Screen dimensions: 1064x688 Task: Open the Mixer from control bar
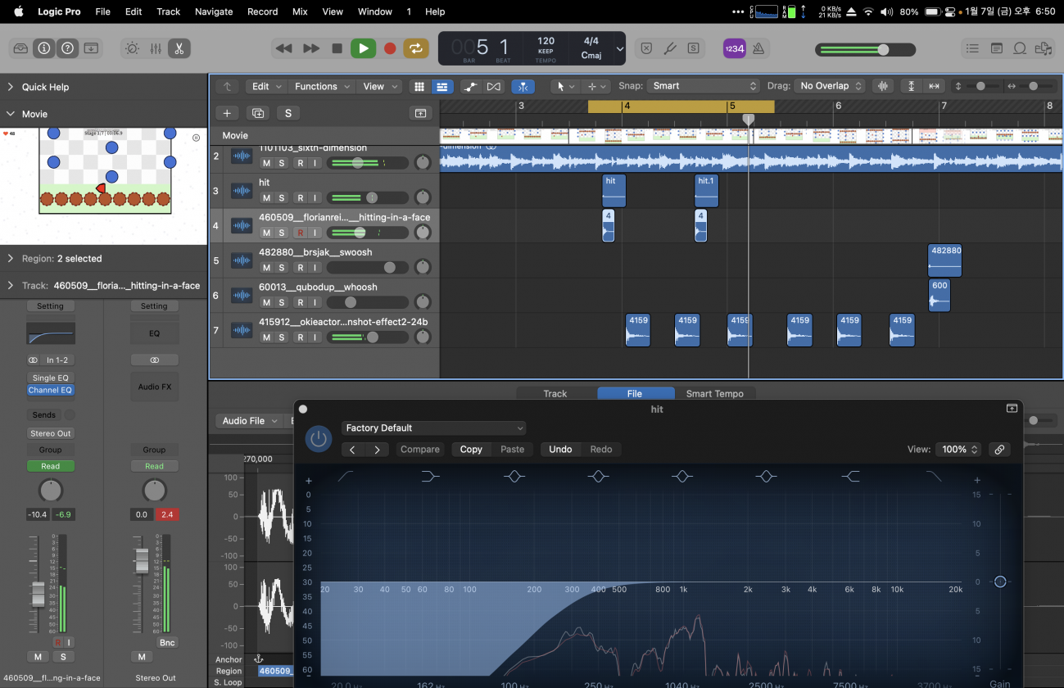point(156,48)
